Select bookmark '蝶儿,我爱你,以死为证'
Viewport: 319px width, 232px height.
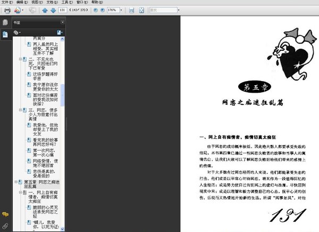(x=46, y=225)
